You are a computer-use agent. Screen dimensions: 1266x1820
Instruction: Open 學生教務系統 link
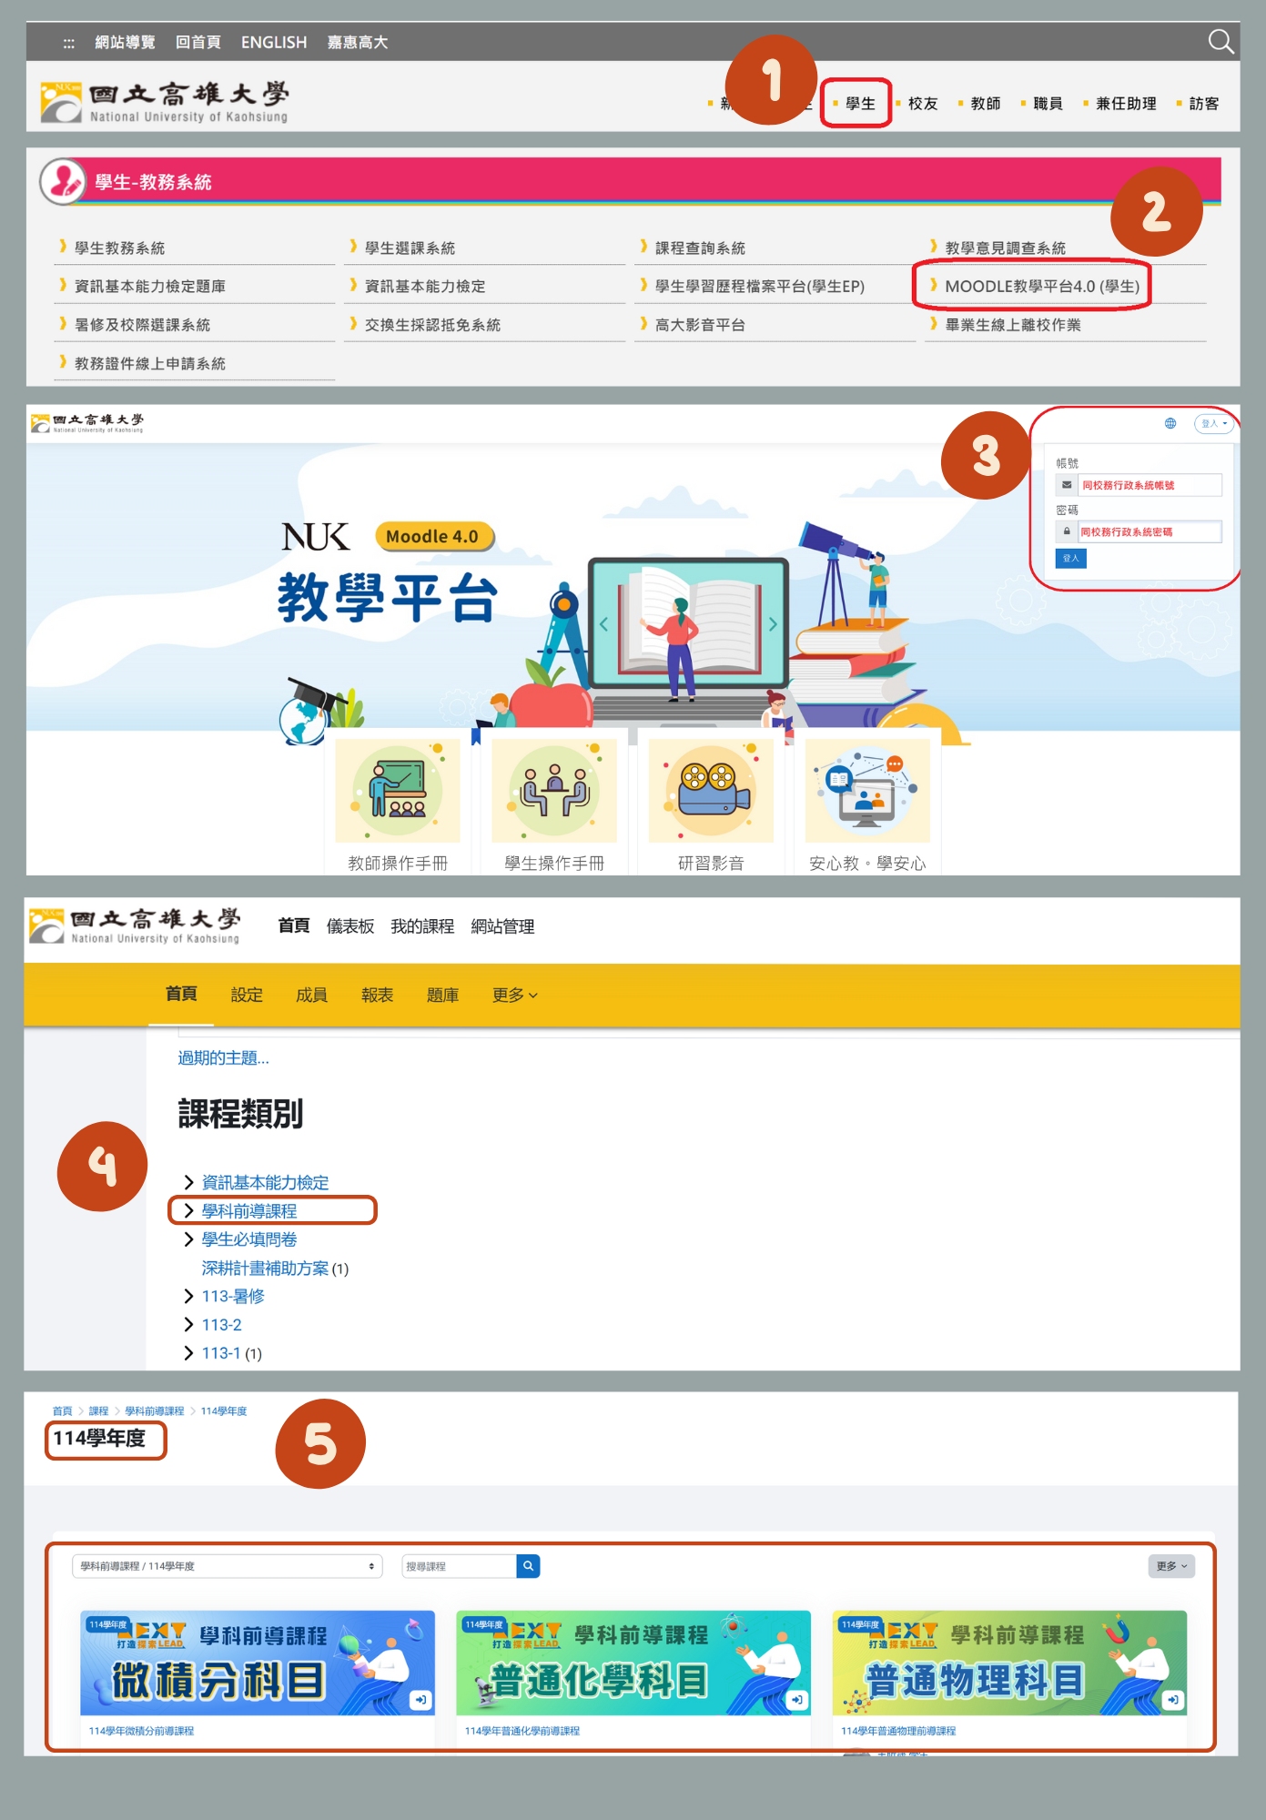(119, 248)
